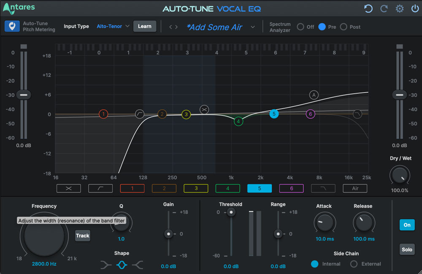Select External side chain
422x274 pixels.
click(x=354, y=264)
